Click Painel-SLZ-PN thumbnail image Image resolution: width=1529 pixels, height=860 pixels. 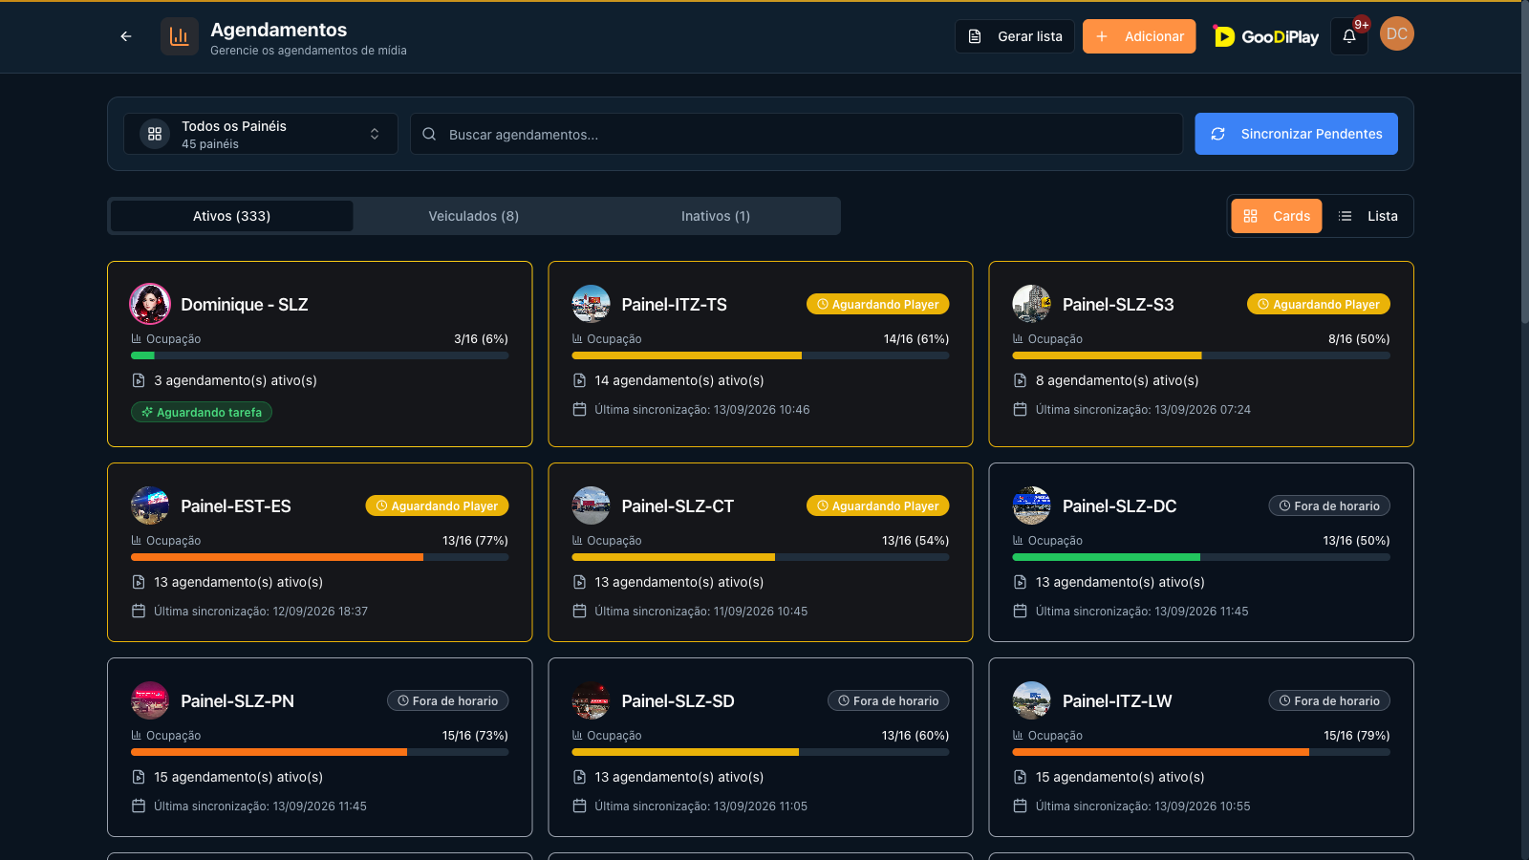click(x=150, y=700)
